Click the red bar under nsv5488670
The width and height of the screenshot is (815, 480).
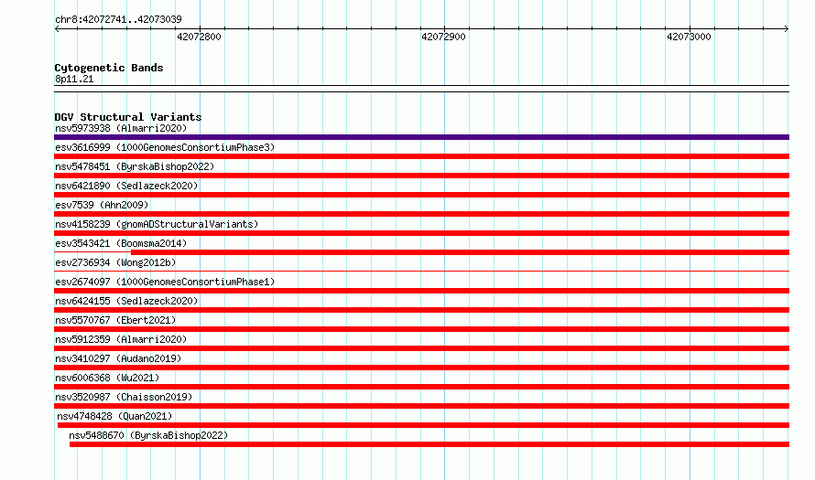click(429, 444)
